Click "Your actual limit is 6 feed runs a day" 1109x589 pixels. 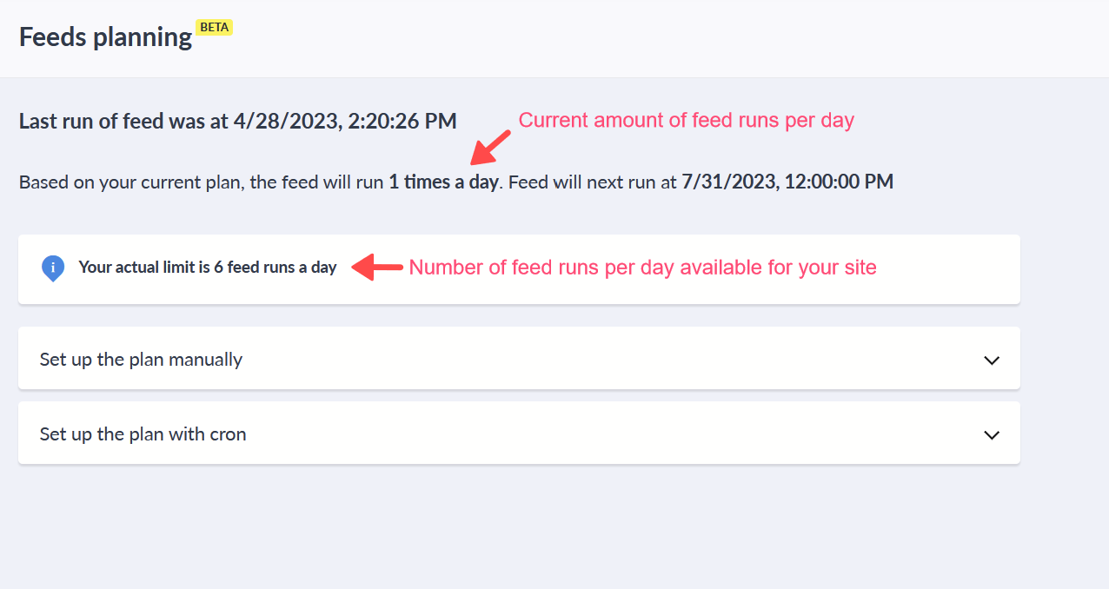[x=207, y=268]
